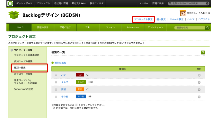Click the drag handle of the その他 row
The width and height of the screenshot is (211, 118).
(x=56, y=97)
